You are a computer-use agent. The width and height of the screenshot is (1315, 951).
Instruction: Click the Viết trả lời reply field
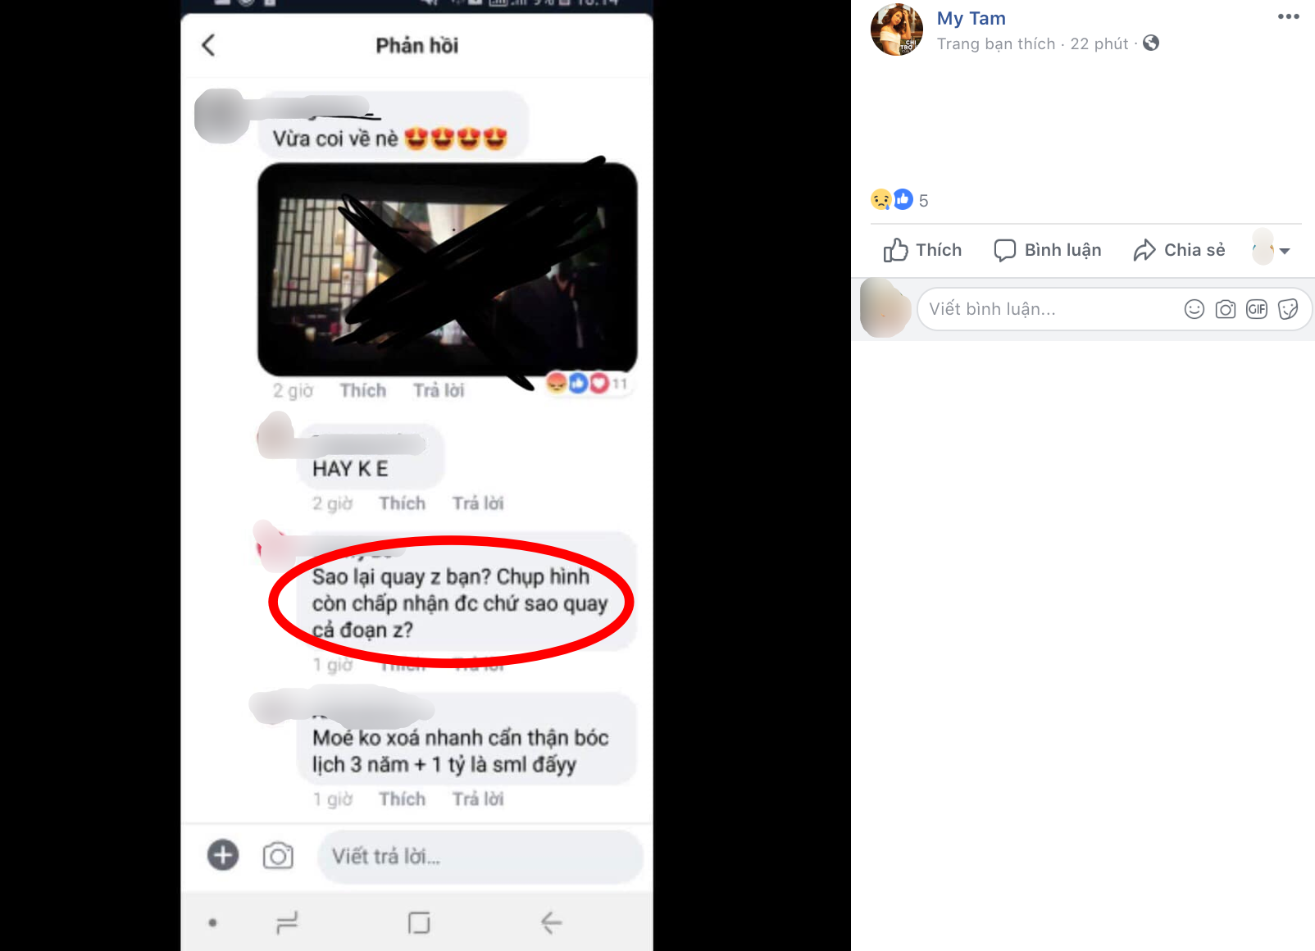(480, 857)
